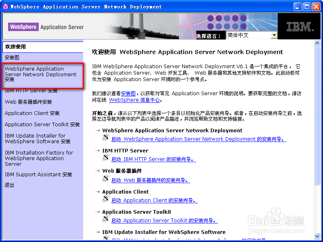Click the IBM logo in the banner
This screenshot has height=242, width=323.
[x=300, y=27]
